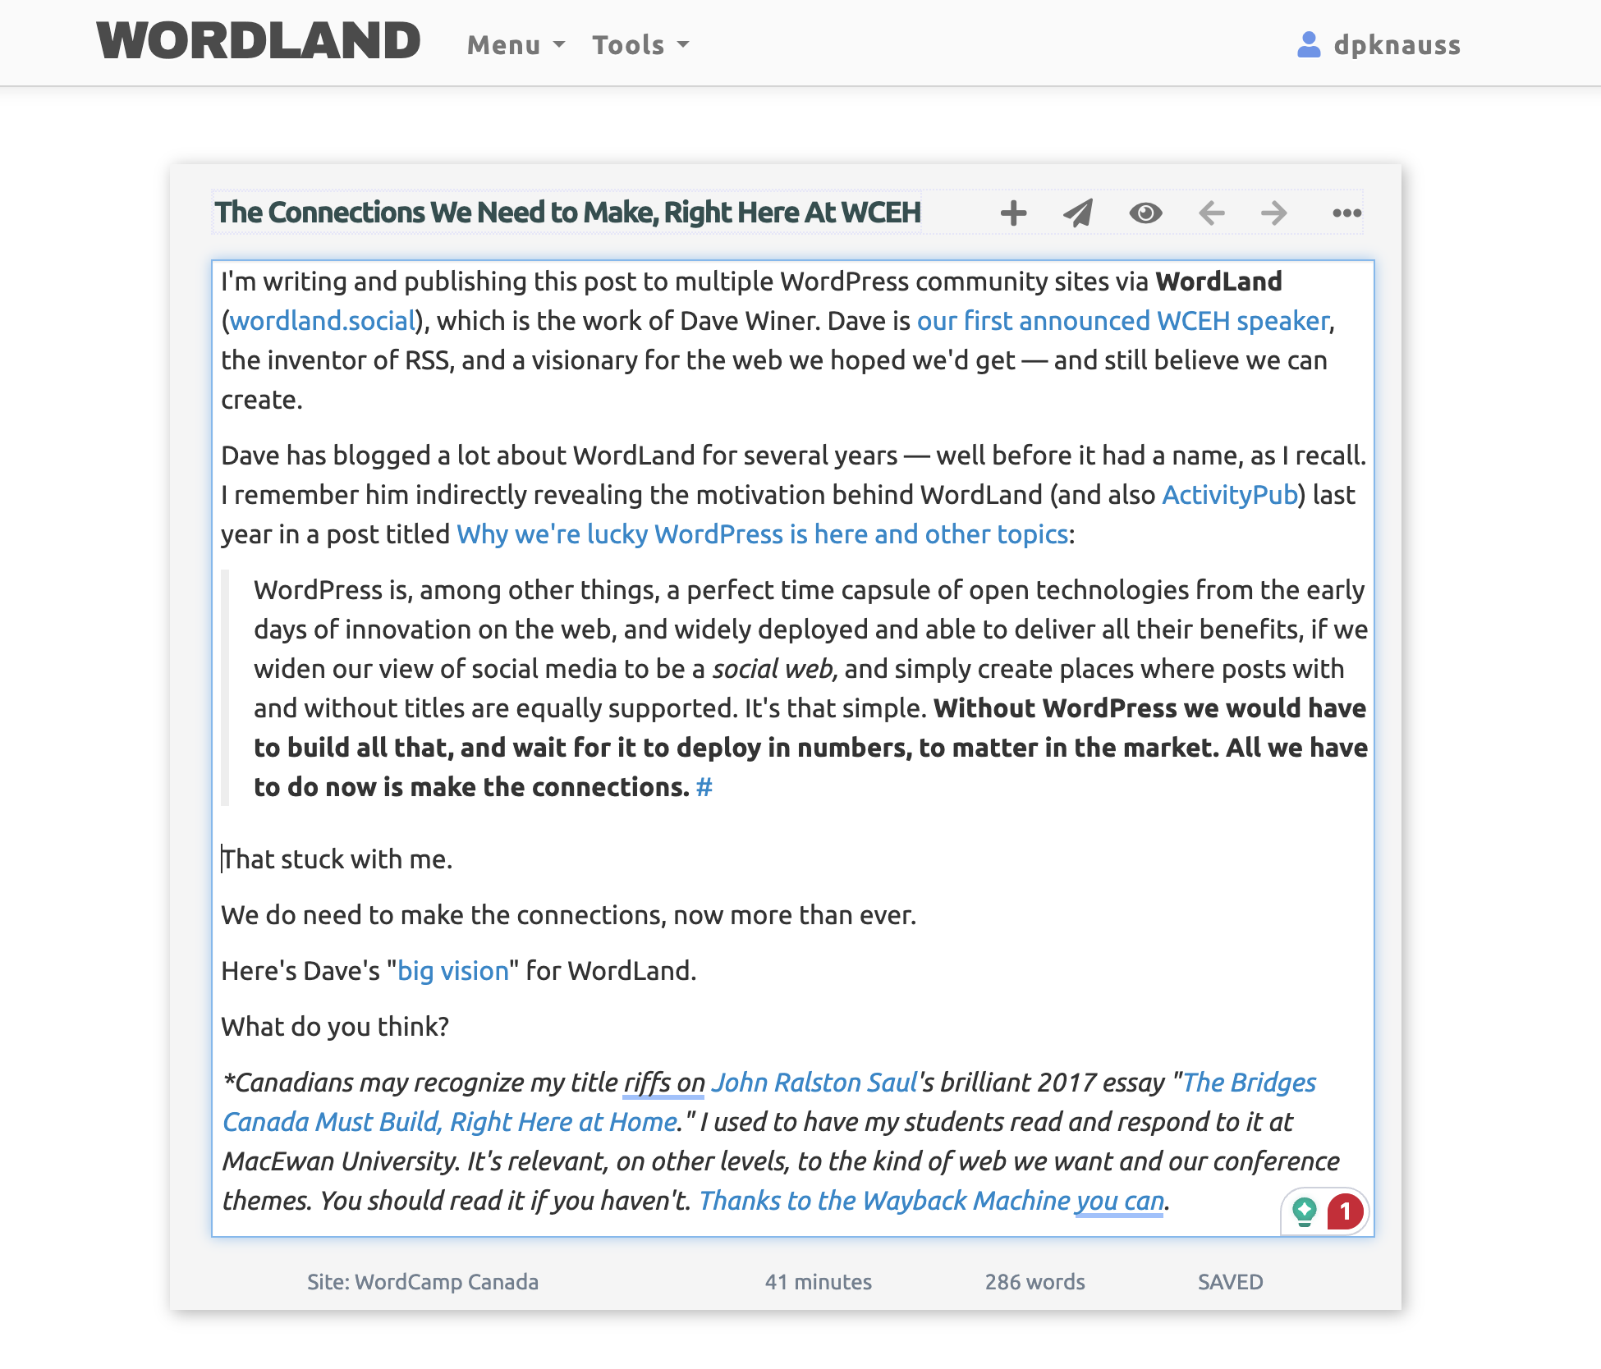
Task: Click the '41 minutes' status entry
Action: click(x=819, y=1282)
